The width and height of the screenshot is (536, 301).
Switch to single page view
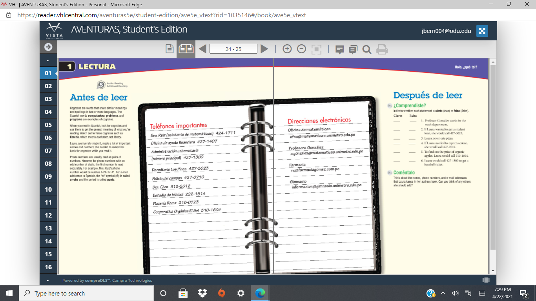169,49
